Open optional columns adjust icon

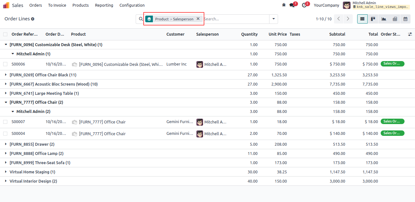pos(410,34)
